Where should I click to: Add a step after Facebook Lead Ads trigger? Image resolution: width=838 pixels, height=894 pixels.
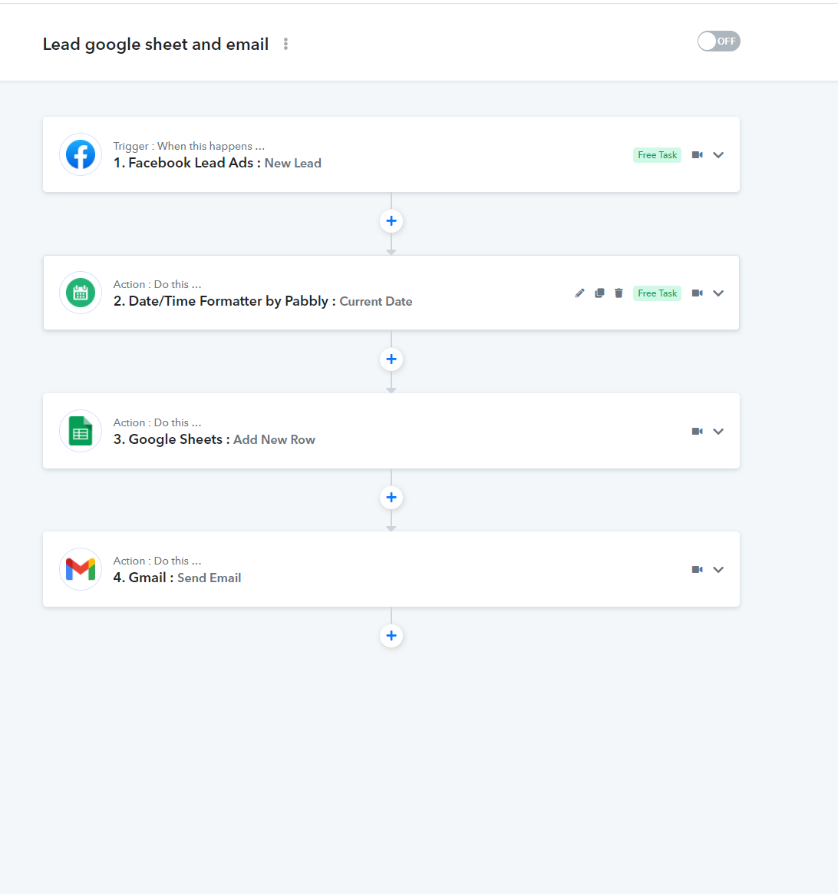(x=391, y=221)
